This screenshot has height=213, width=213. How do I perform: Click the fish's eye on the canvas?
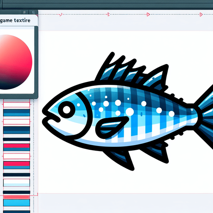[67, 109]
